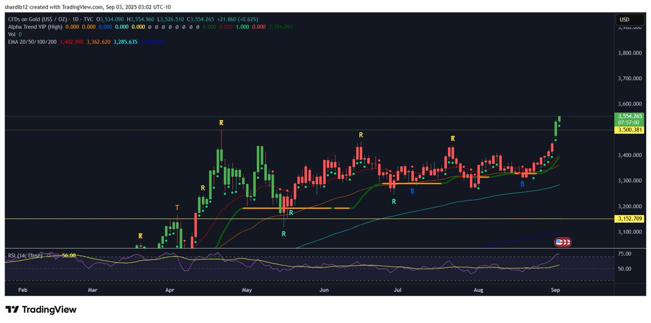Click the Aug label on time axis
Viewport: 651px width, 323px height.
point(478,290)
